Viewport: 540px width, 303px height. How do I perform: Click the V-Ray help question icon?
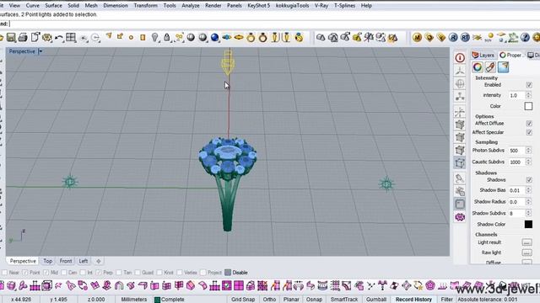pyautogui.click(x=525, y=37)
